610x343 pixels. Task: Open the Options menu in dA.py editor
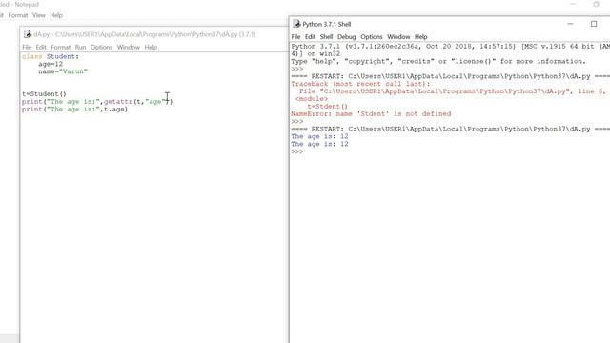(102, 47)
